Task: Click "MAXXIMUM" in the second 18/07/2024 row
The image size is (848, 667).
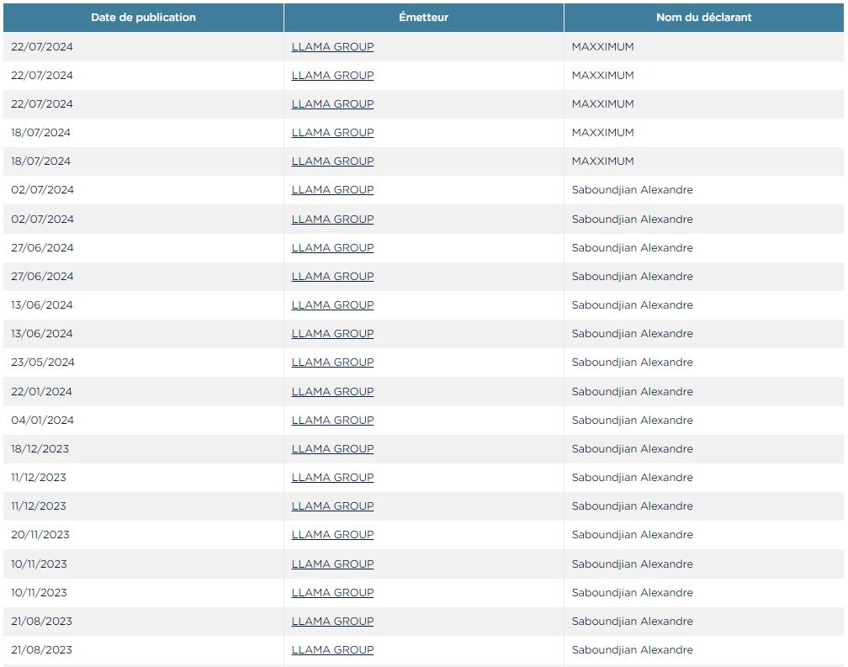Action: [x=603, y=161]
